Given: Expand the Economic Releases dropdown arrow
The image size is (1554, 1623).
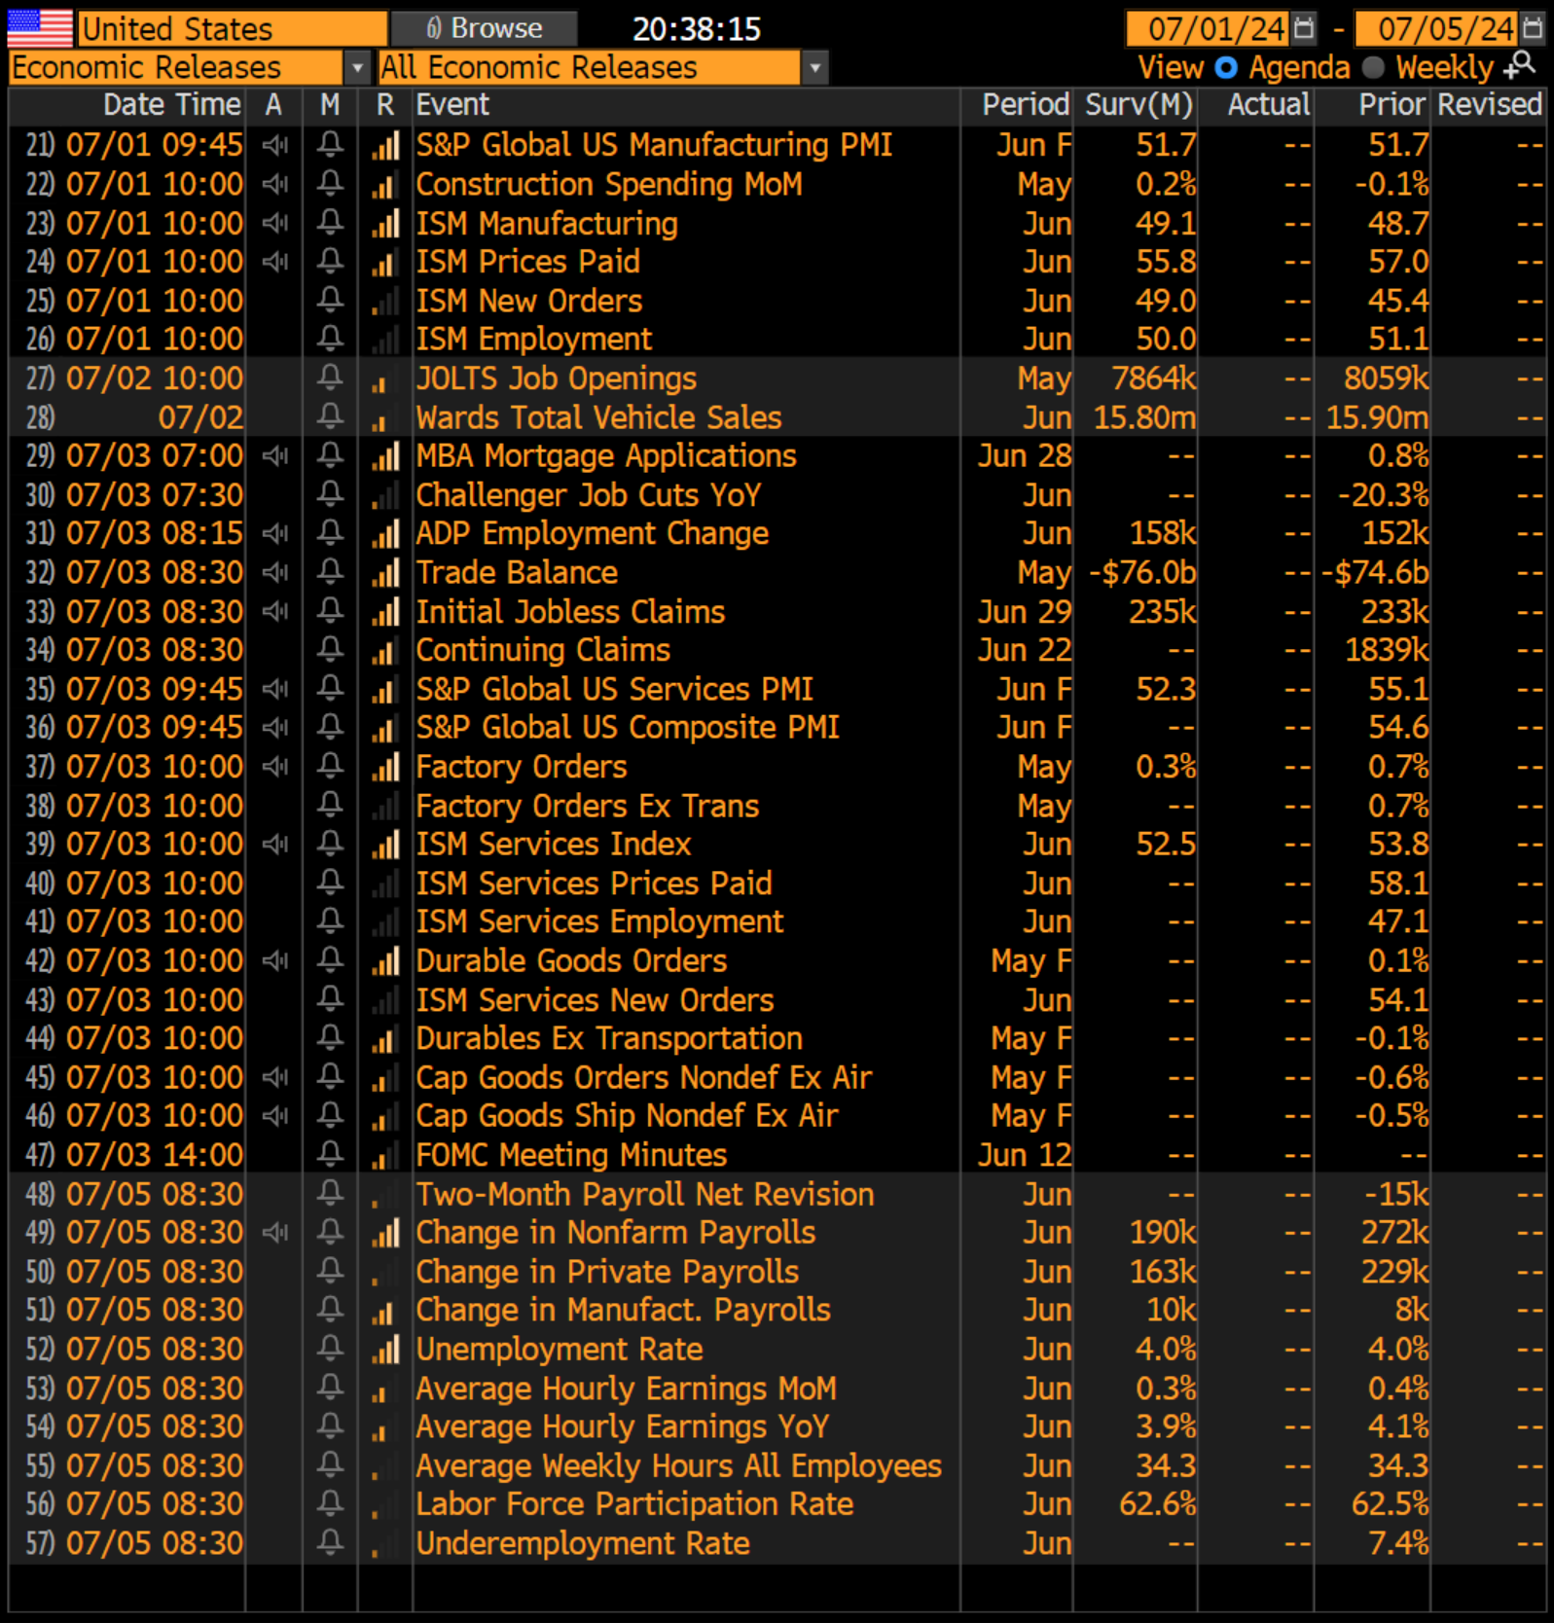Looking at the screenshot, I should click(x=357, y=67).
